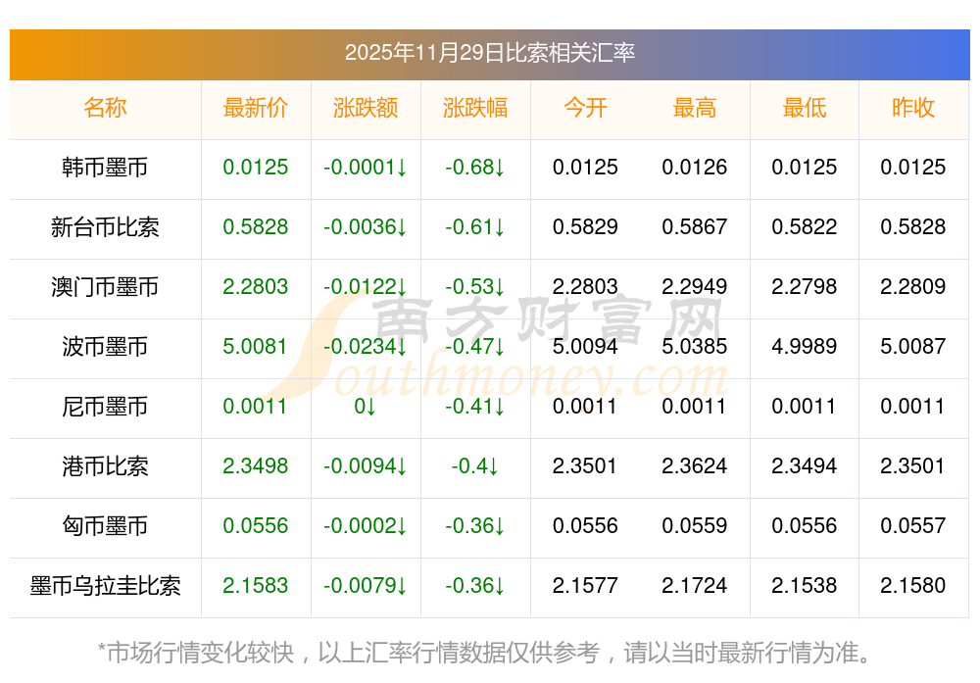
Task: Click the 名称 column header
Action: click(x=105, y=108)
